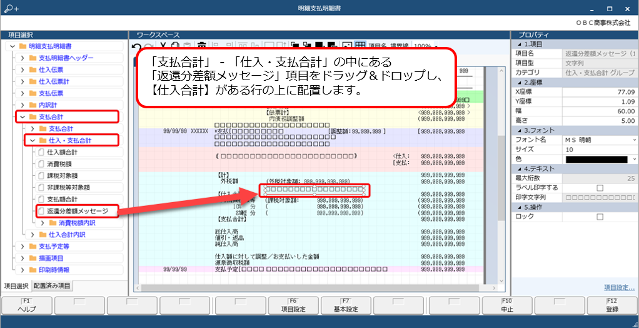Click the 内訳計 folder icon
The image size is (639, 328).
(33, 105)
